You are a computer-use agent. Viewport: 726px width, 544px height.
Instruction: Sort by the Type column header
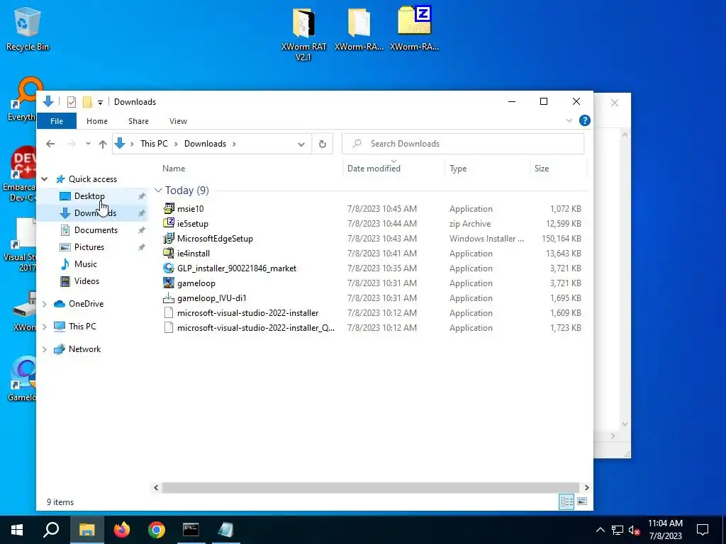458,169
